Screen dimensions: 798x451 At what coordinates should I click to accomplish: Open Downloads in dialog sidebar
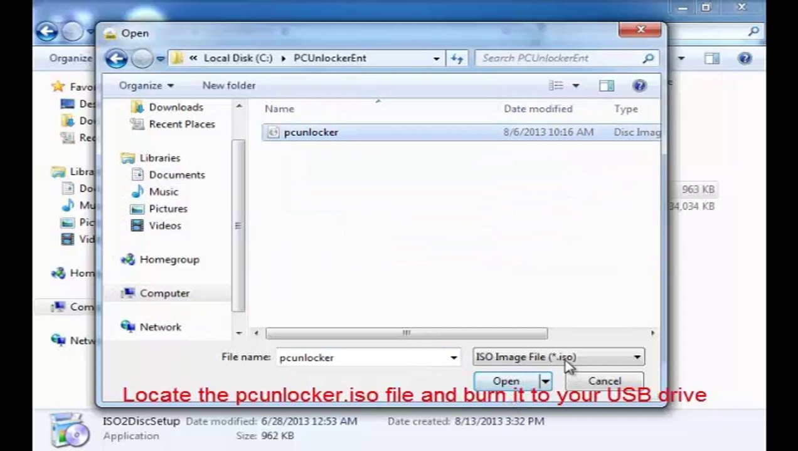(176, 107)
